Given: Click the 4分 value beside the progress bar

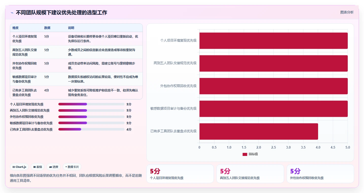Looking at the screenshot, I should (129, 129).
